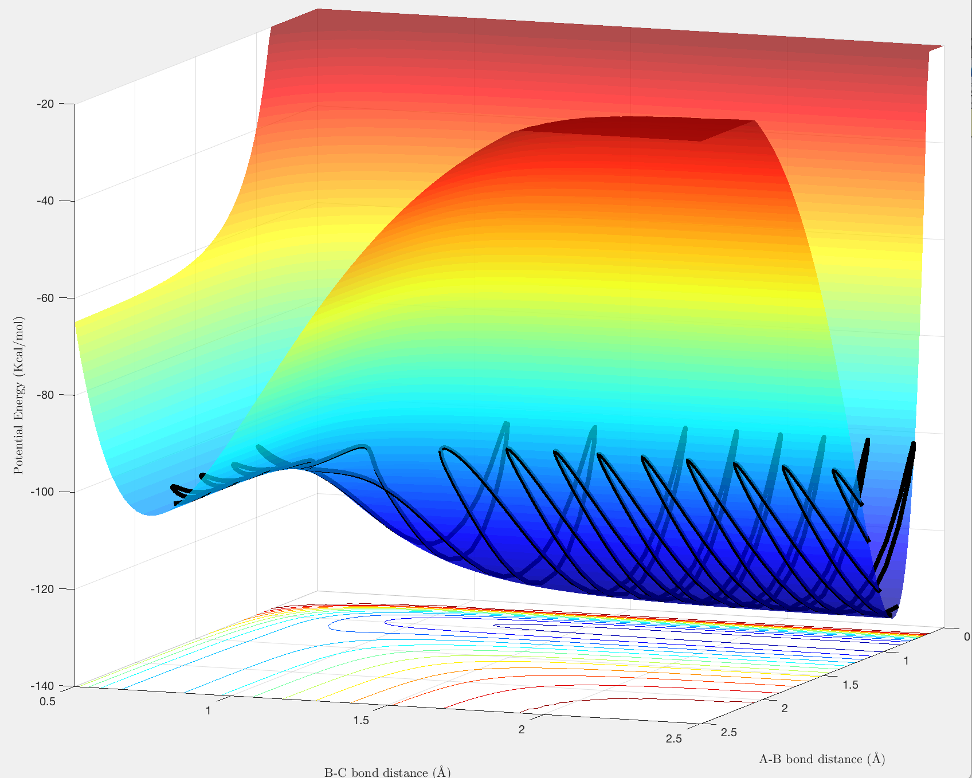Select the 1 tick on the B-C axis

point(209,710)
